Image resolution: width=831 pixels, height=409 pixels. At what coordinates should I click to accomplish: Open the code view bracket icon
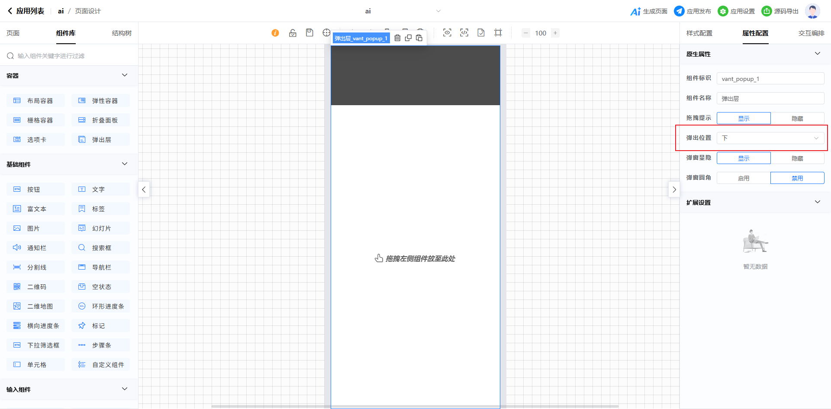tap(464, 33)
